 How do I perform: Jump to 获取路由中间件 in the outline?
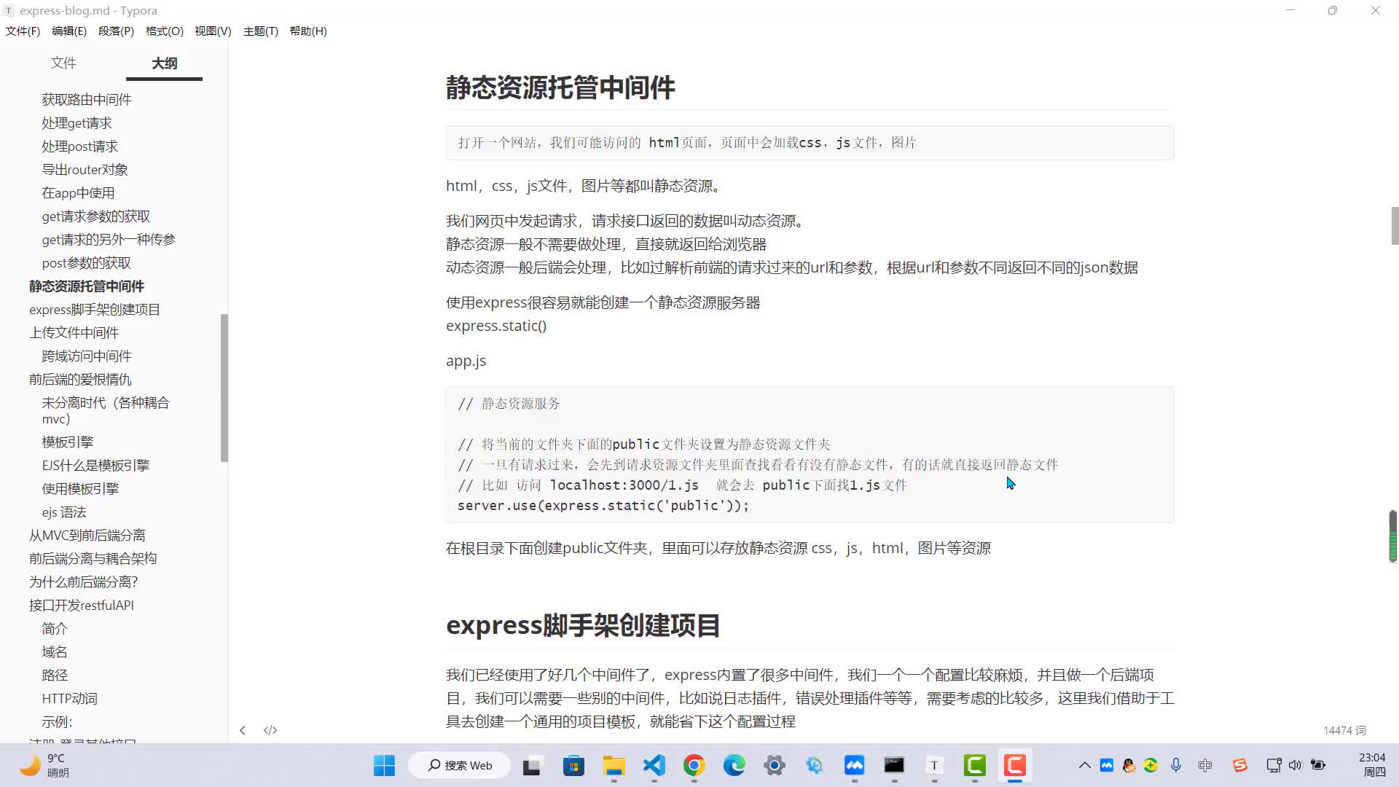coord(87,99)
